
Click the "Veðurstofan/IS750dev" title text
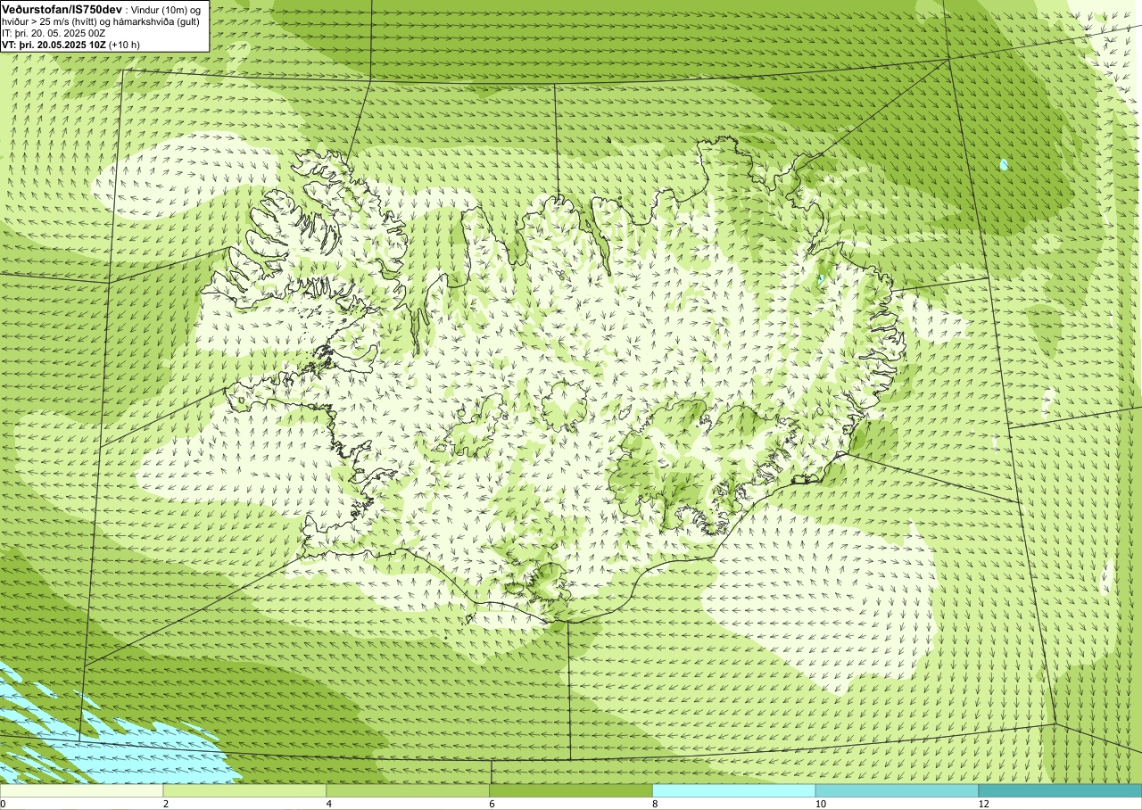[x=62, y=9]
